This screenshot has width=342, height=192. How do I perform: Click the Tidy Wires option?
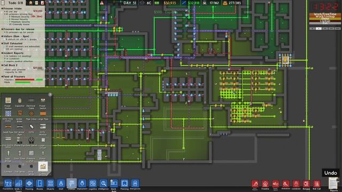pyautogui.click(x=20, y=166)
